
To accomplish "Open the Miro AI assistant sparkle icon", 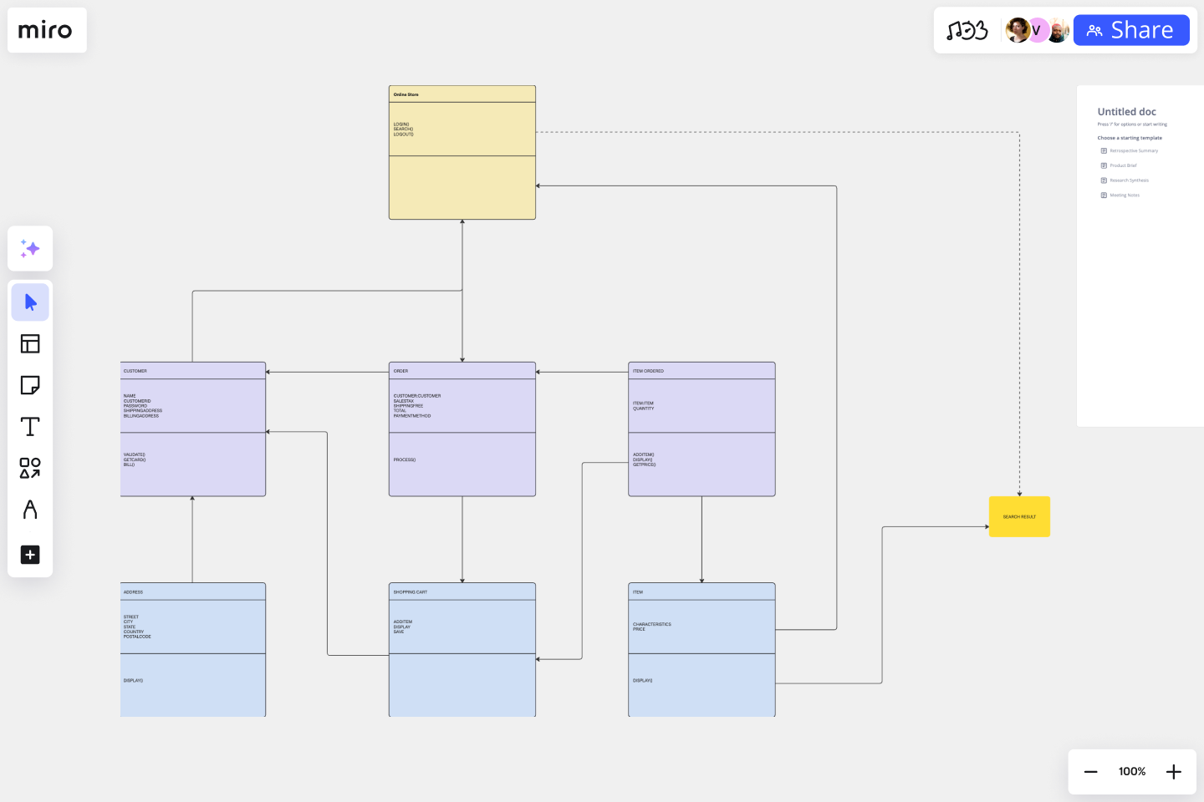I will [30, 248].
